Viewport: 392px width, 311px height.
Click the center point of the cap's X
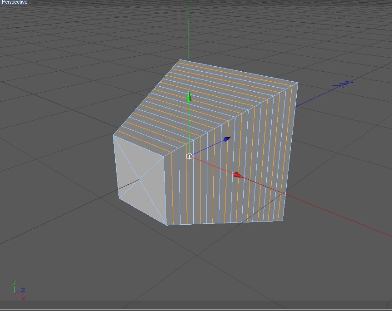(139, 179)
